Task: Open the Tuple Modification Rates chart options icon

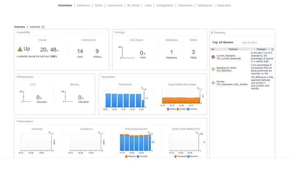Action: (x=198, y=88)
